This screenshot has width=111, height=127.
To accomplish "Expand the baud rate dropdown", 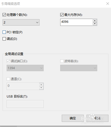I will click(x=79, y=68).
